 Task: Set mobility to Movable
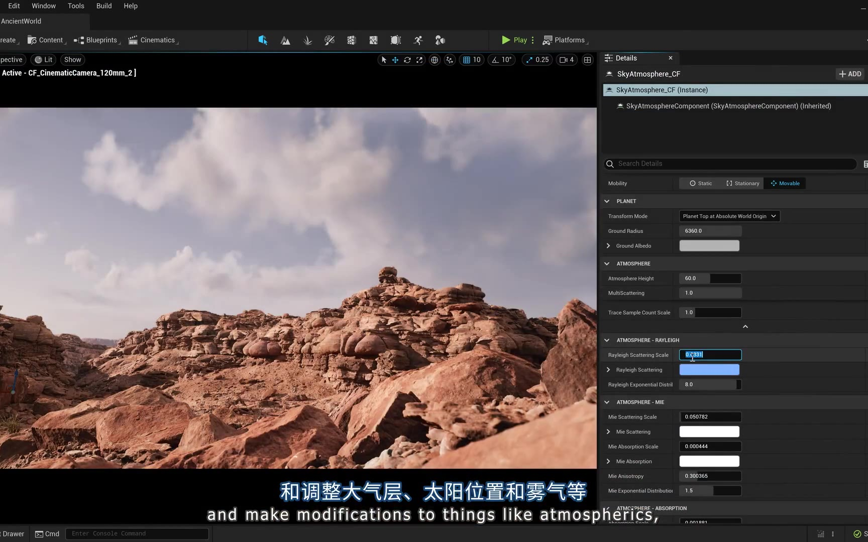pos(785,184)
